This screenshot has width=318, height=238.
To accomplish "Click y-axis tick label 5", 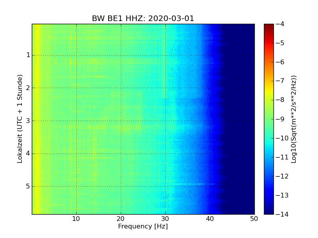I will click(x=28, y=186).
